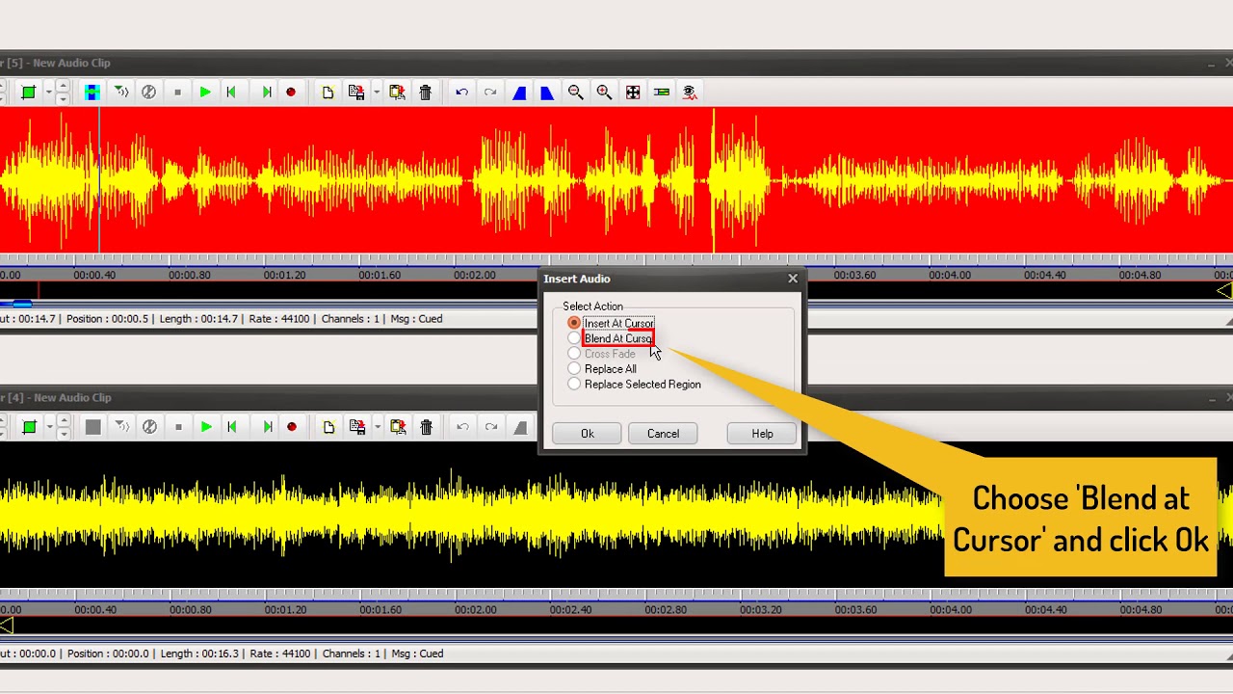
Task: Click the up/down stepper in window [5] toolbar
Action: pos(63,93)
